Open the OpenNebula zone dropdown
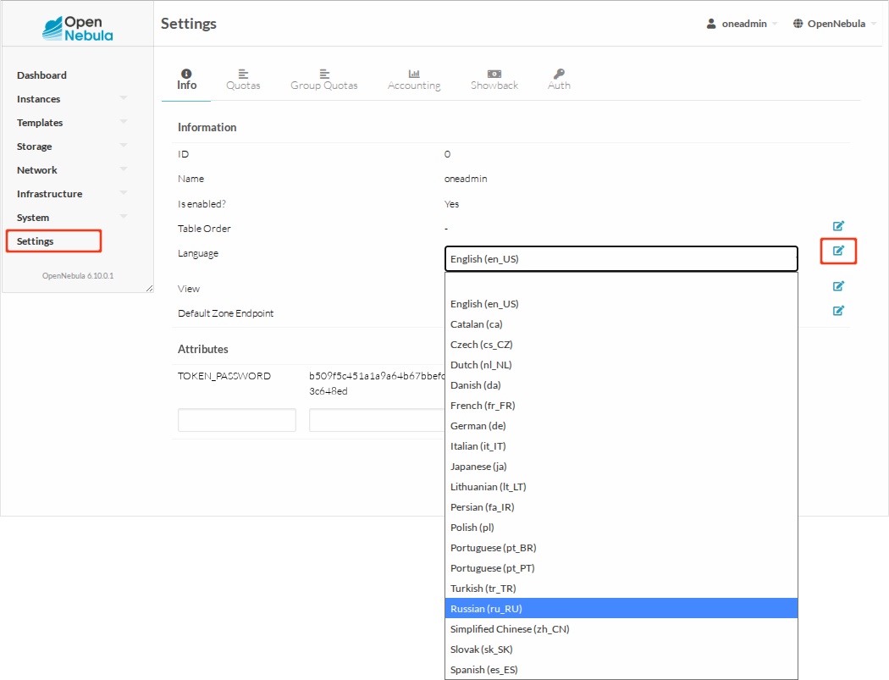889x680 pixels. 834,24
